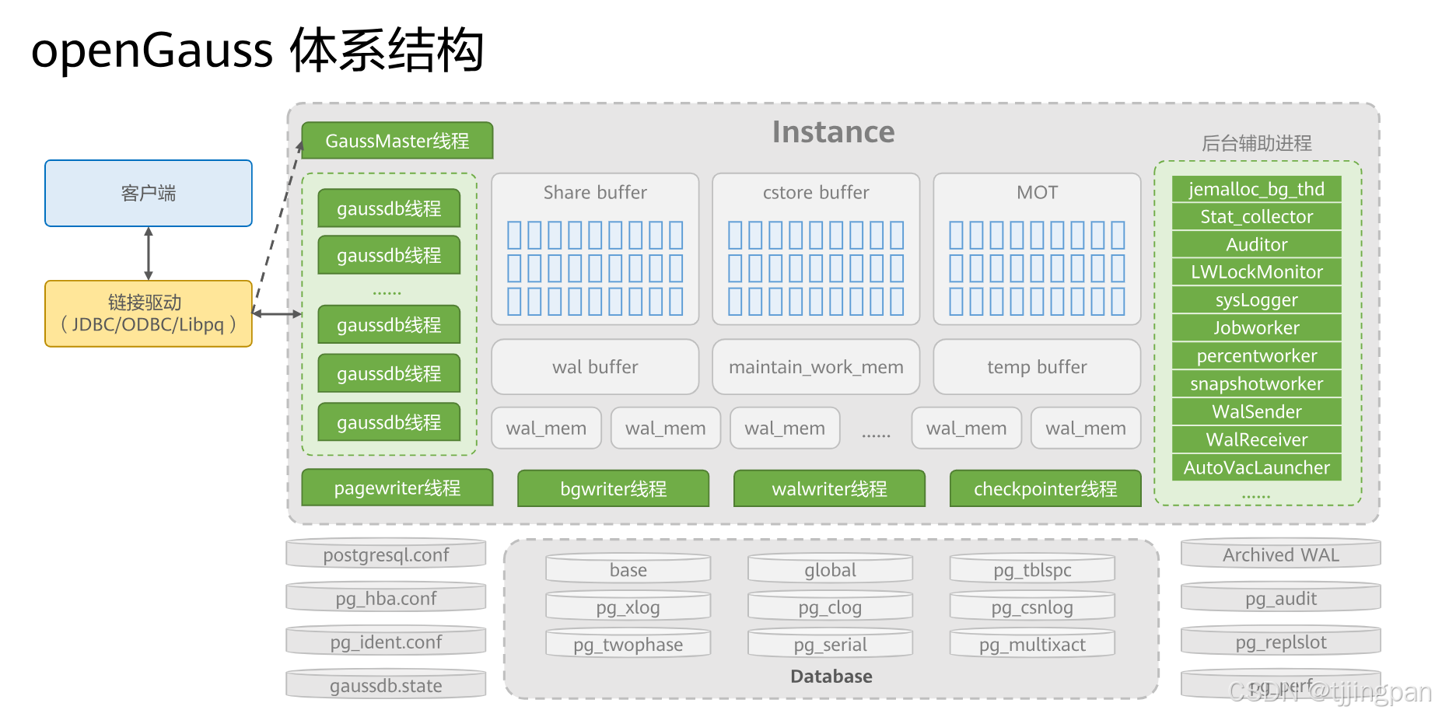
Task: Click the 后台辅助进程 heading
Action: pos(1257,143)
